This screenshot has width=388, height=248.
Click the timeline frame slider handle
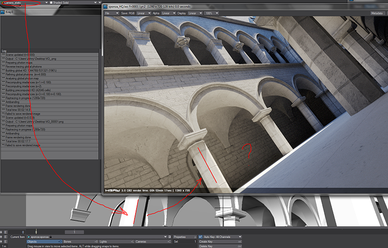click(x=36, y=232)
